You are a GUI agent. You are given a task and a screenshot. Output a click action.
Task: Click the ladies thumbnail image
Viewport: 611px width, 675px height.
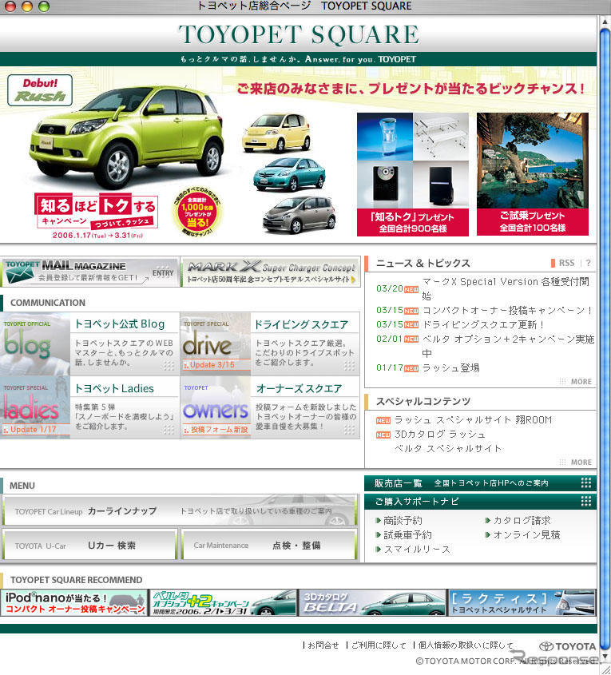pos(35,407)
